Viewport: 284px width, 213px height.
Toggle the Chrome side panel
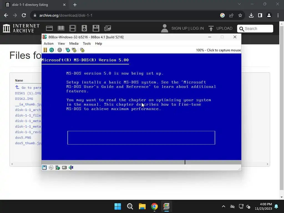pyautogui.click(x=260, y=16)
